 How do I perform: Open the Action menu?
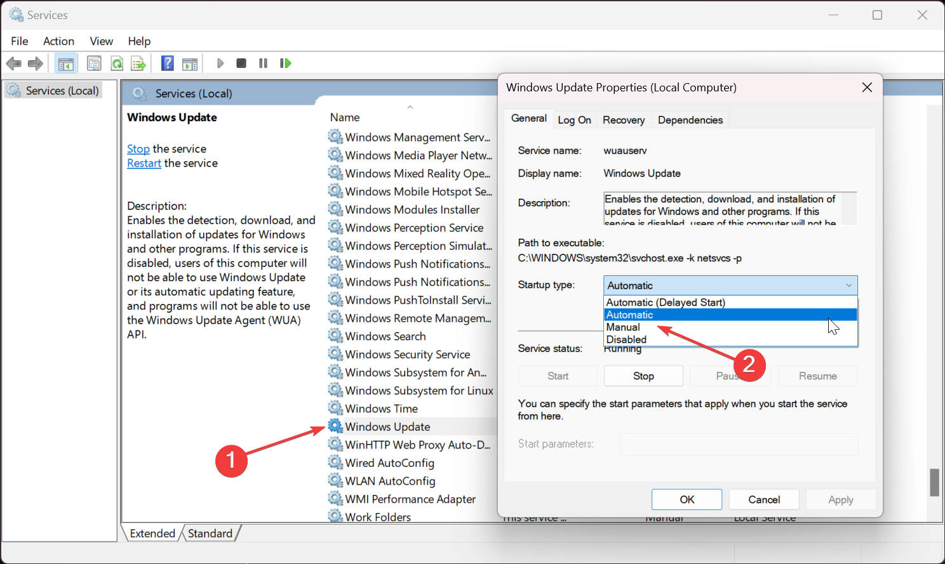tap(58, 41)
